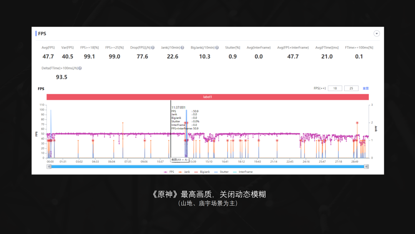Collapse the FPS panel using the arrow button
415x234 pixels.
[x=376, y=33]
